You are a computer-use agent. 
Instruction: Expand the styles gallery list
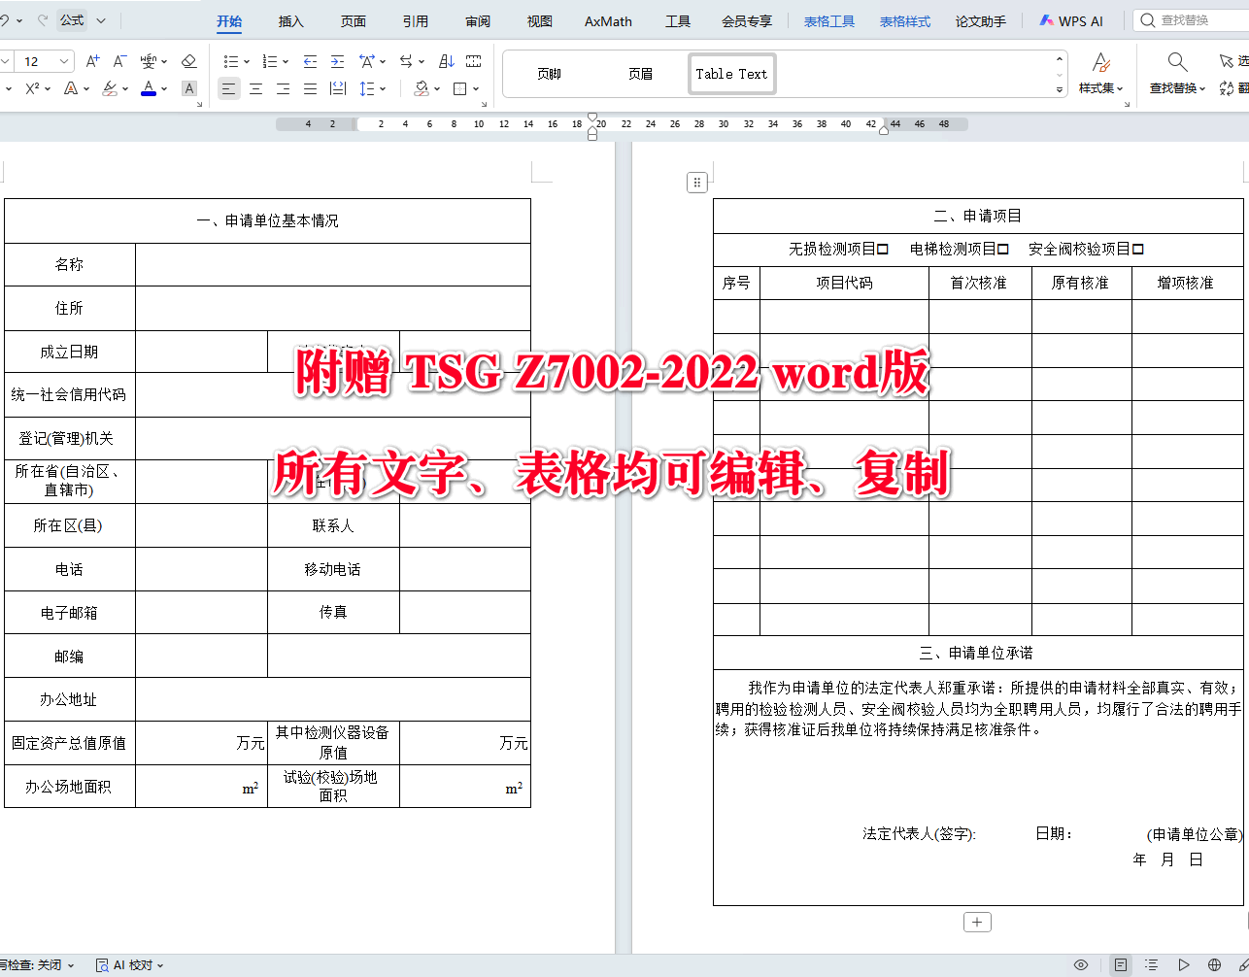(x=1060, y=89)
